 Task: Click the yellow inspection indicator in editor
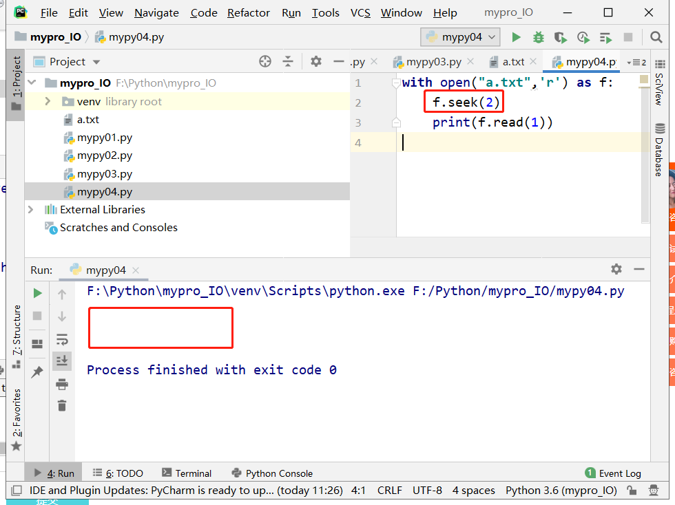click(644, 80)
